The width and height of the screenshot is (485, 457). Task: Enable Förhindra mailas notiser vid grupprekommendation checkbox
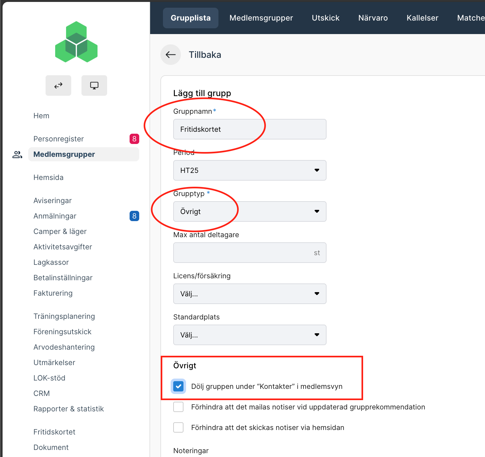coord(178,407)
